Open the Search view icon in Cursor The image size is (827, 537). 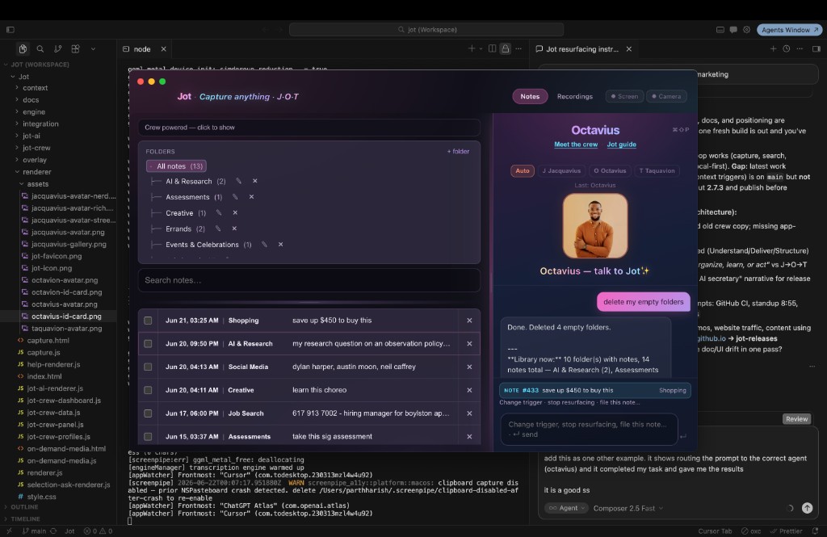pyautogui.click(x=40, y=49)
